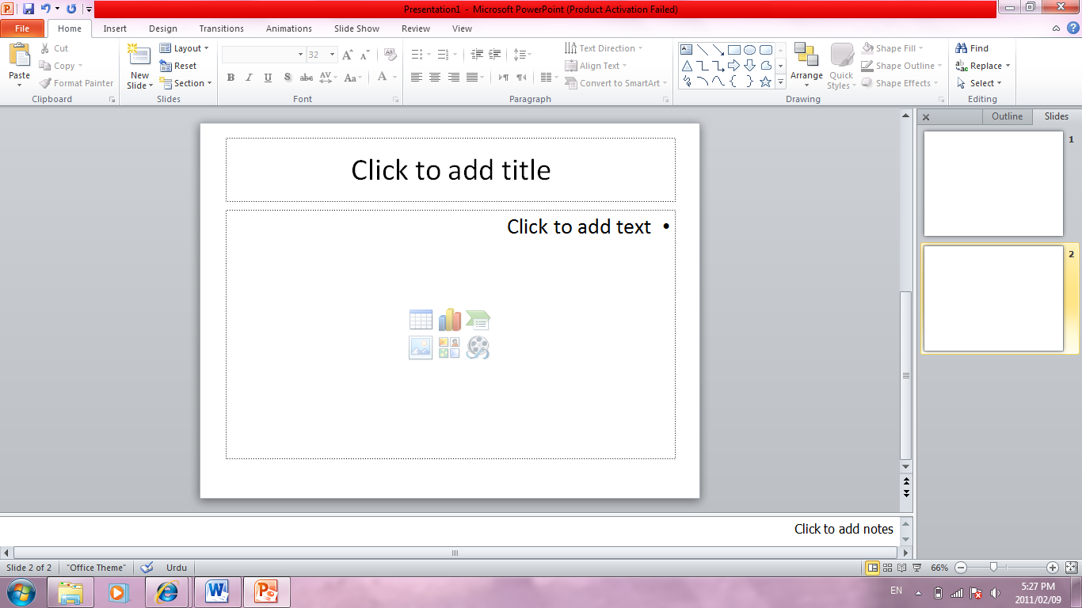Decrease list indent level

click(477, 55)
